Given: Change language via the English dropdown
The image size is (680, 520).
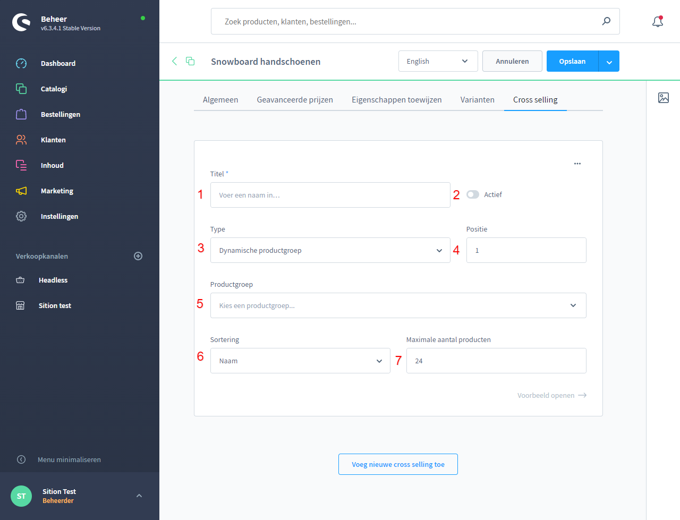Looking at the screenshot, I should 438,61.
